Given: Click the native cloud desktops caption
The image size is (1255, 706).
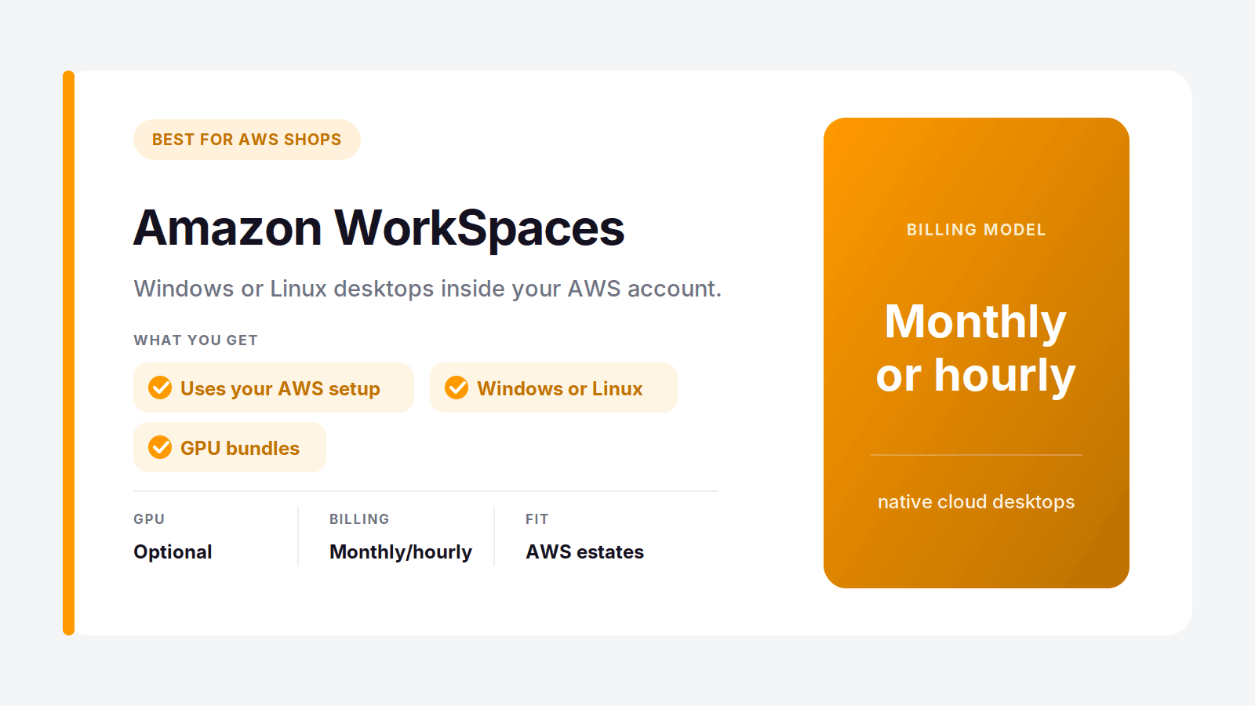Looking at the screenshot, I should click(x=977, y=502).
